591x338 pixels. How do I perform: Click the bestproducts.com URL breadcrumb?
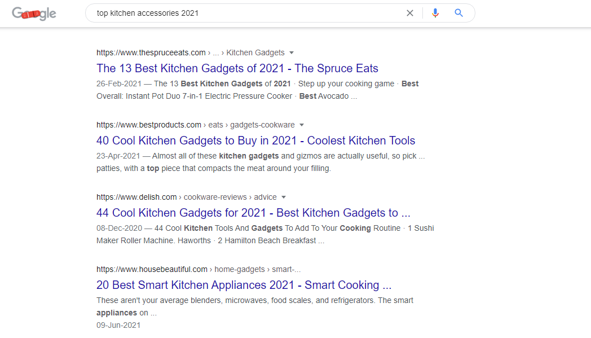[x=196, y=125]
